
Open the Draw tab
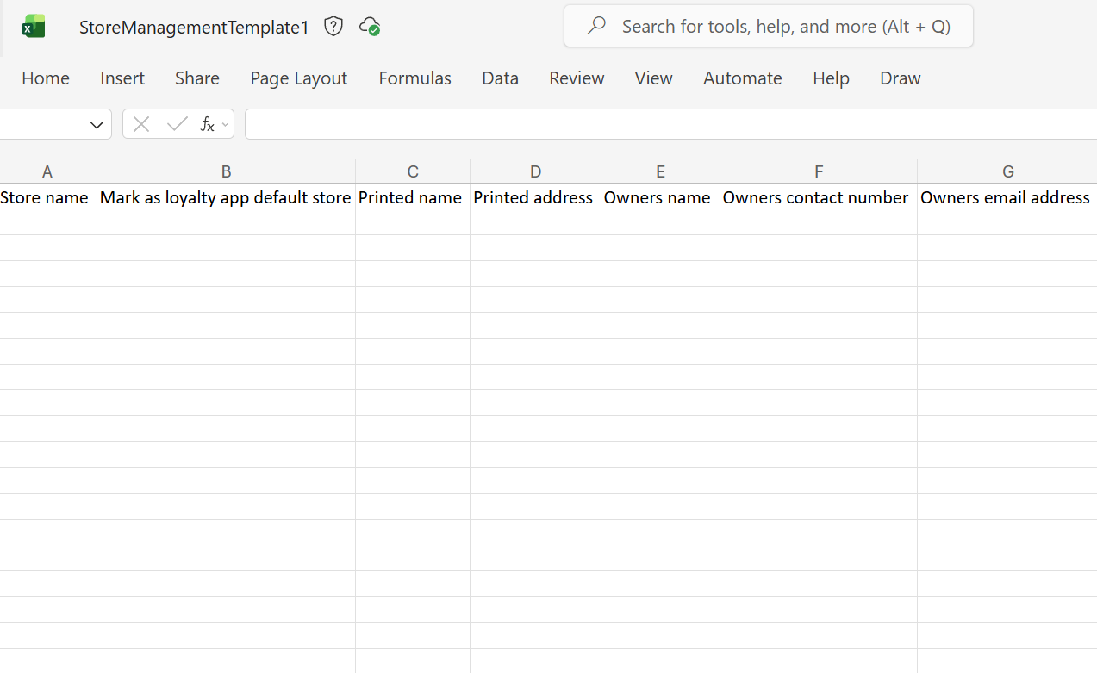click(900, 78)
